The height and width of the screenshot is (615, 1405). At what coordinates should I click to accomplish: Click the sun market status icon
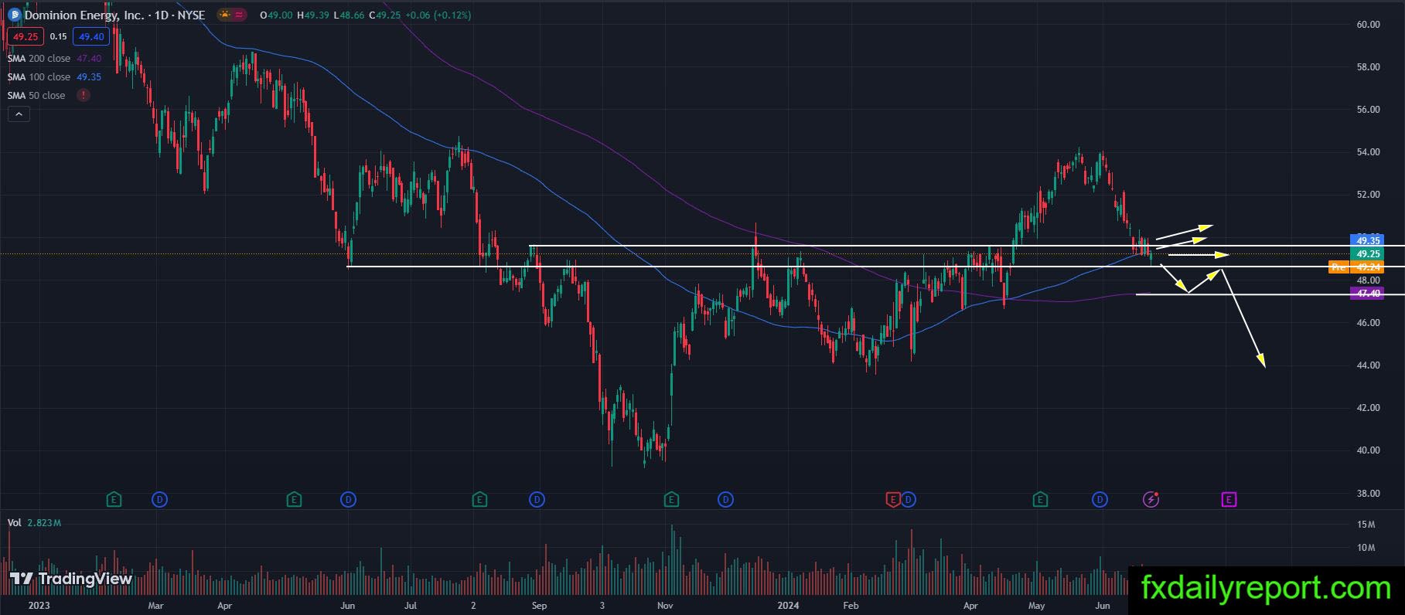224,15
